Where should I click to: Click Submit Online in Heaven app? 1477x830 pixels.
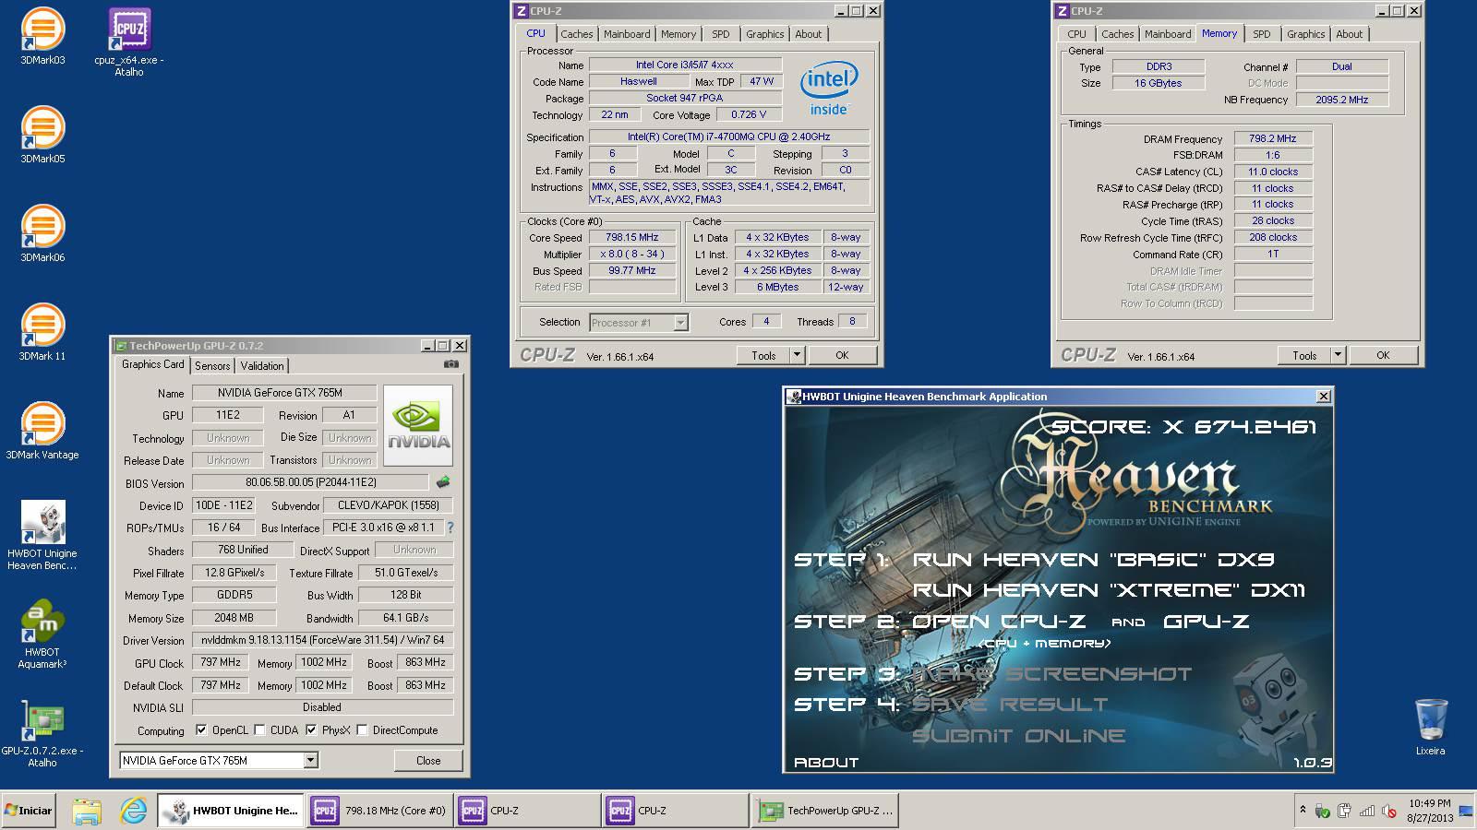[1018, 736]
